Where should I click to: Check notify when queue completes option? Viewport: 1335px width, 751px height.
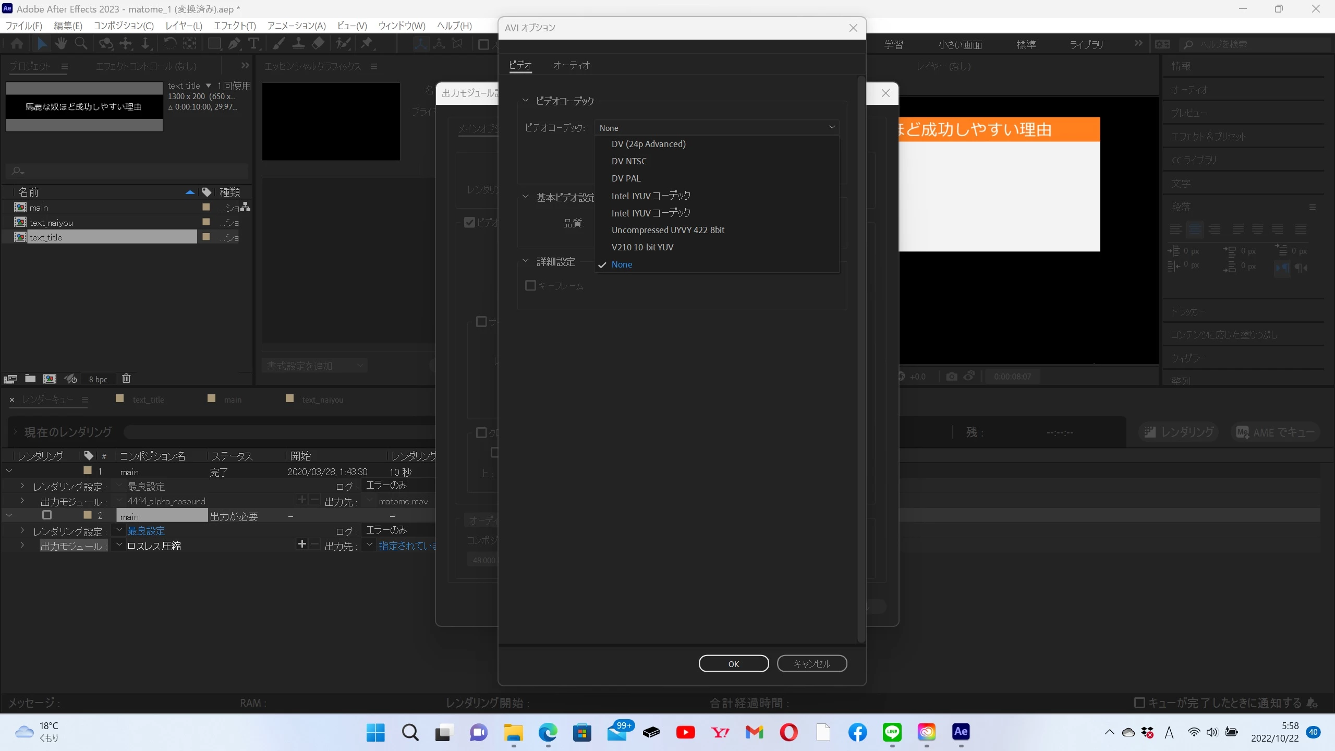[x=1139, y=702]
